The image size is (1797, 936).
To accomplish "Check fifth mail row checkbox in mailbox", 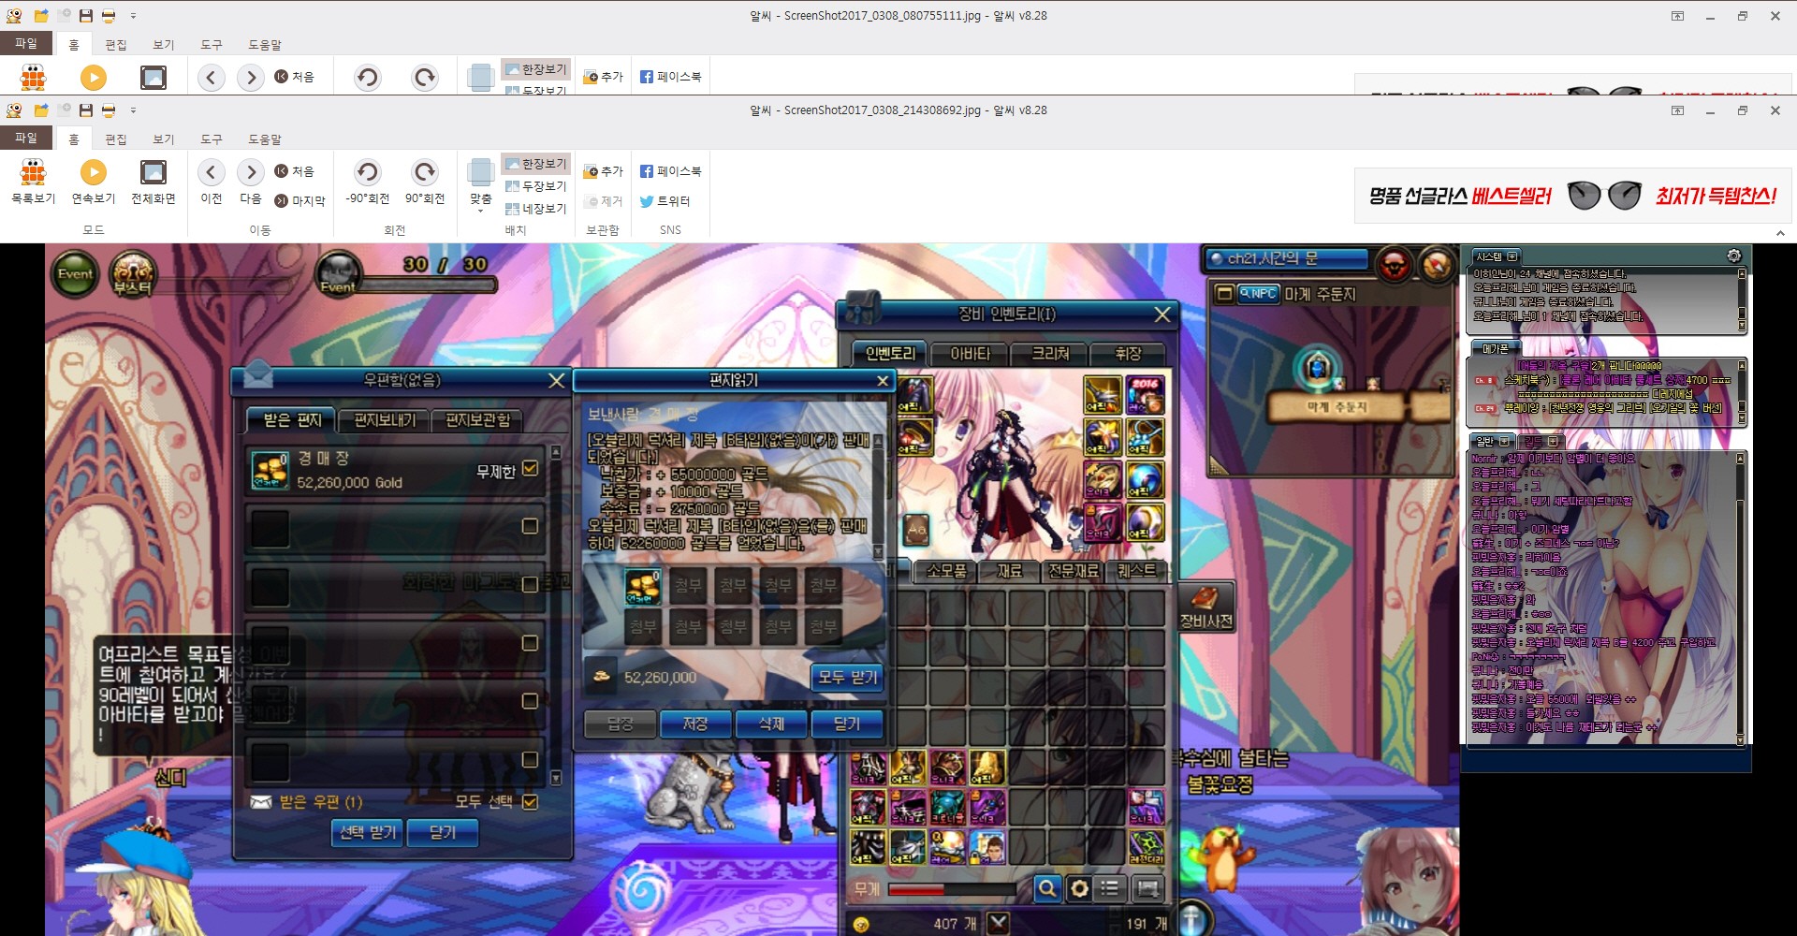I will coord(530,701).
